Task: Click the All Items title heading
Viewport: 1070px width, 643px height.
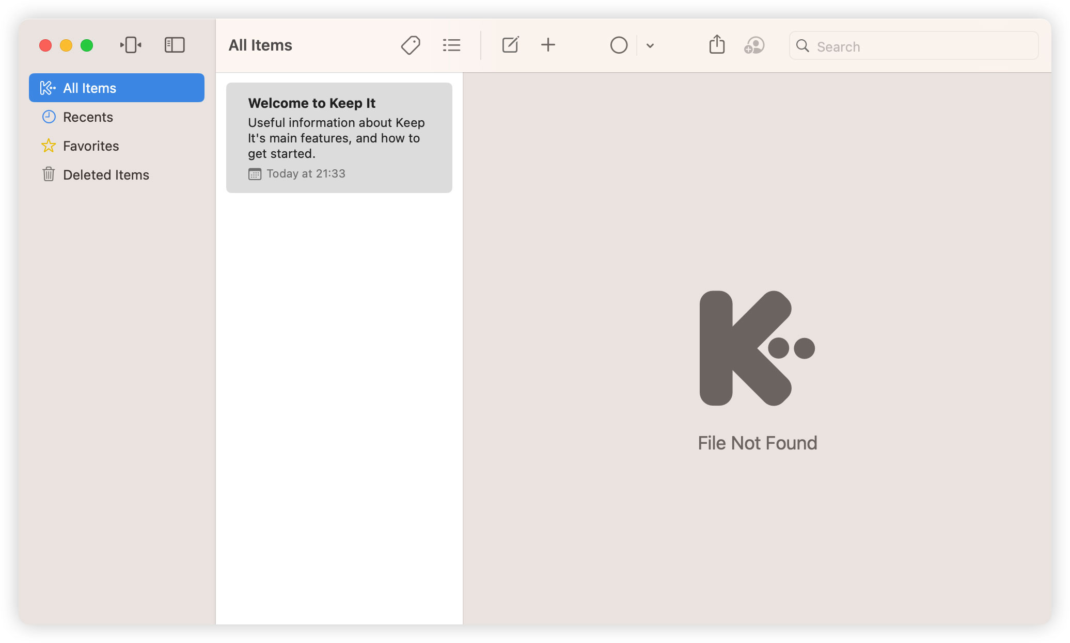Action: pyautogui.click(x=260, y=45)
